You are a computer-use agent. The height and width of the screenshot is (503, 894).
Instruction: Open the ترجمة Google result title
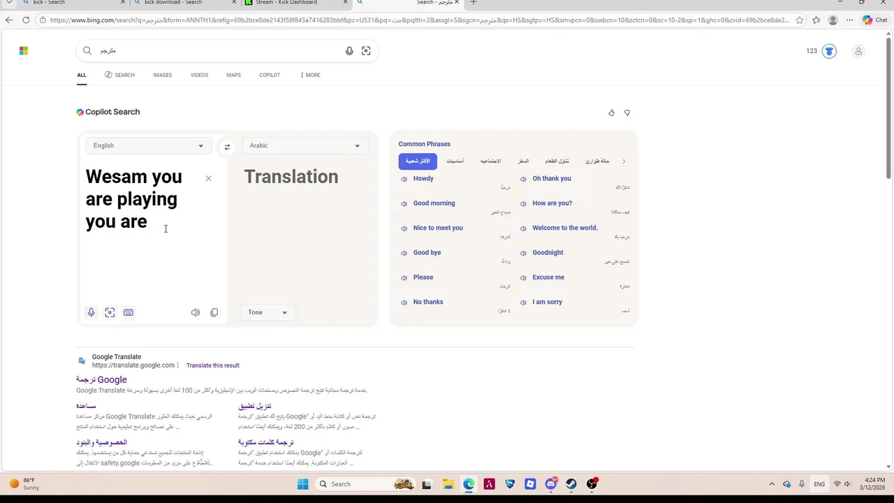101,379
